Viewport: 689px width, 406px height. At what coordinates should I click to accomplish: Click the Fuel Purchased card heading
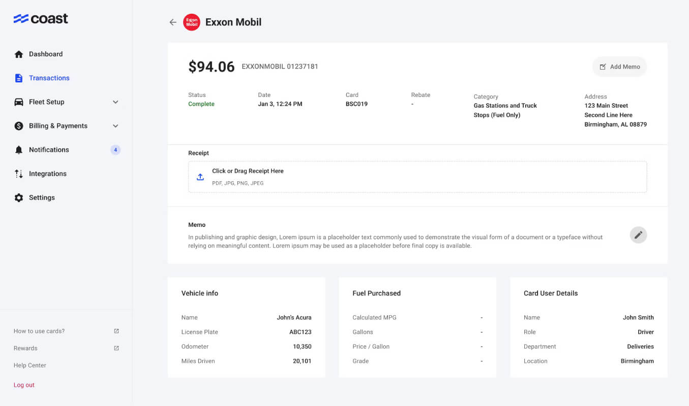click(x=376, y=293)
